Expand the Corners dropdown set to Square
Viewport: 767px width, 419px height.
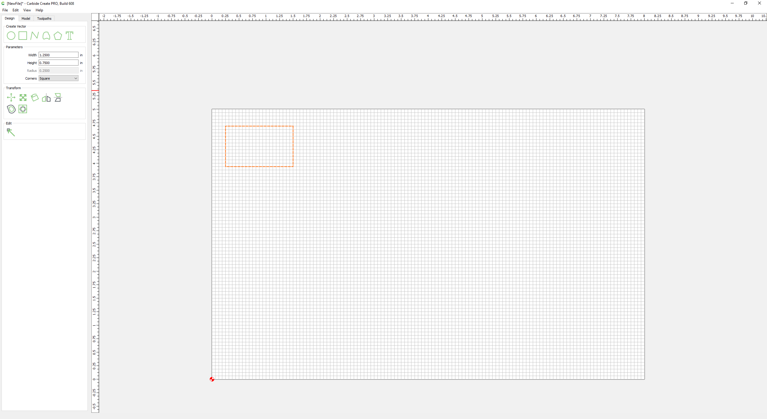tap(58, 78)
